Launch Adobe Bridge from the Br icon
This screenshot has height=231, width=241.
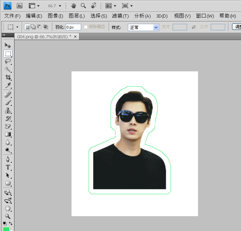20,6
